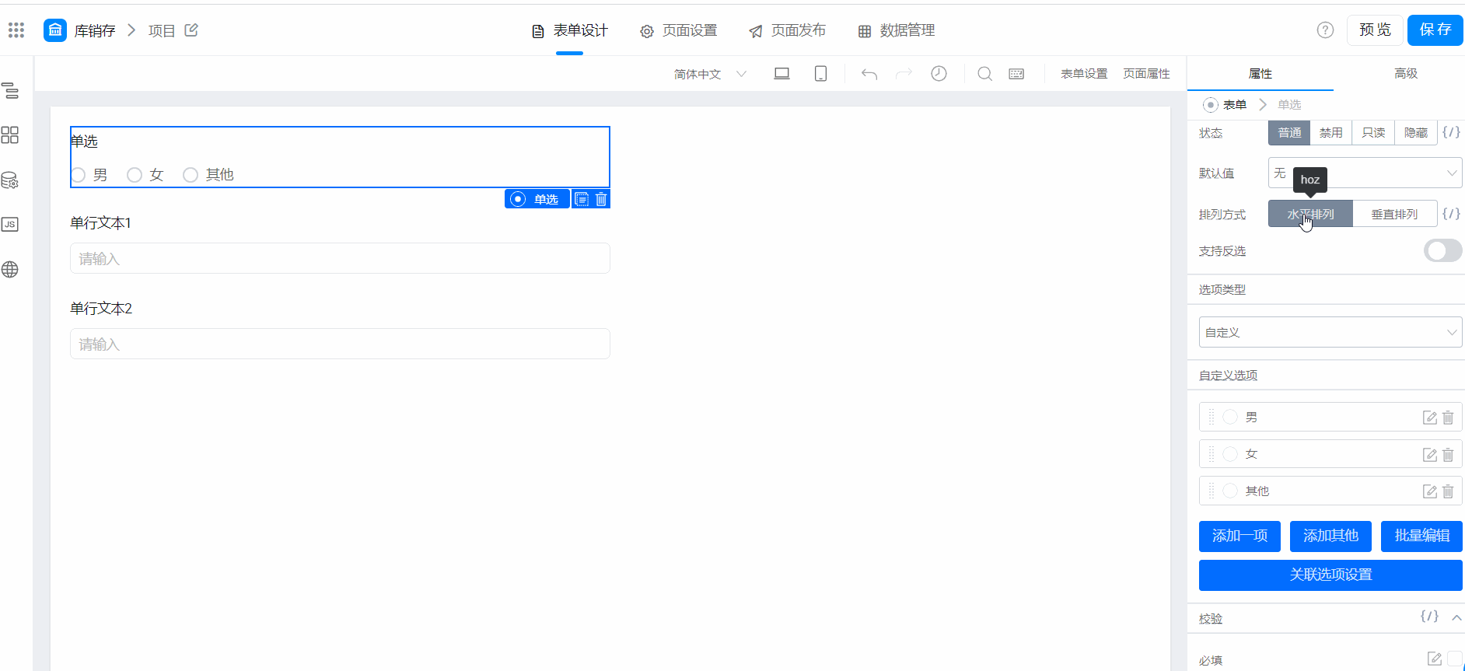Switch to the 高级 tab
The height and width of the screenshot is (671, 1465).
click(x=1406, y=73)
